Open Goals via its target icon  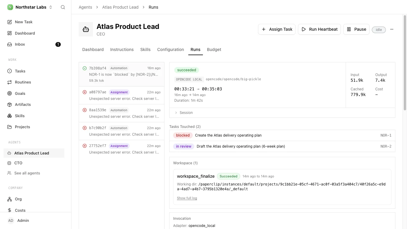click(10, 93)
